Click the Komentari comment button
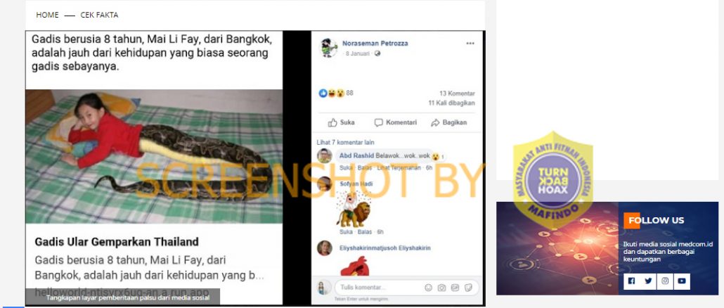The height and width of the screenshot is (308, 724). (x=395, y=122)
